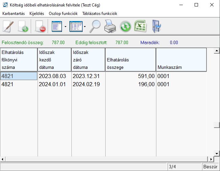Screen dimensions: 220x171
Task: Exit the window using the door icon
Action: (x=157, y=26)
